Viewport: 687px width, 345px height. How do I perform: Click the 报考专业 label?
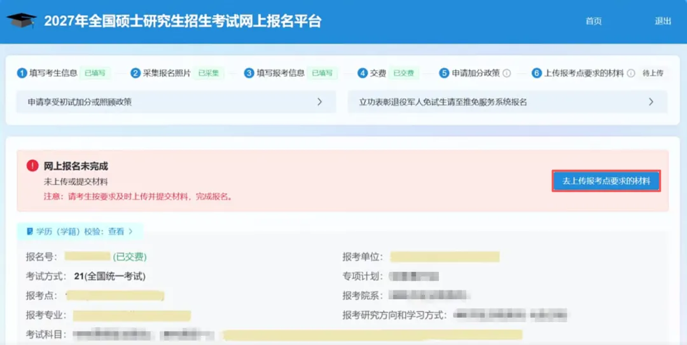(x=46, y=315)
